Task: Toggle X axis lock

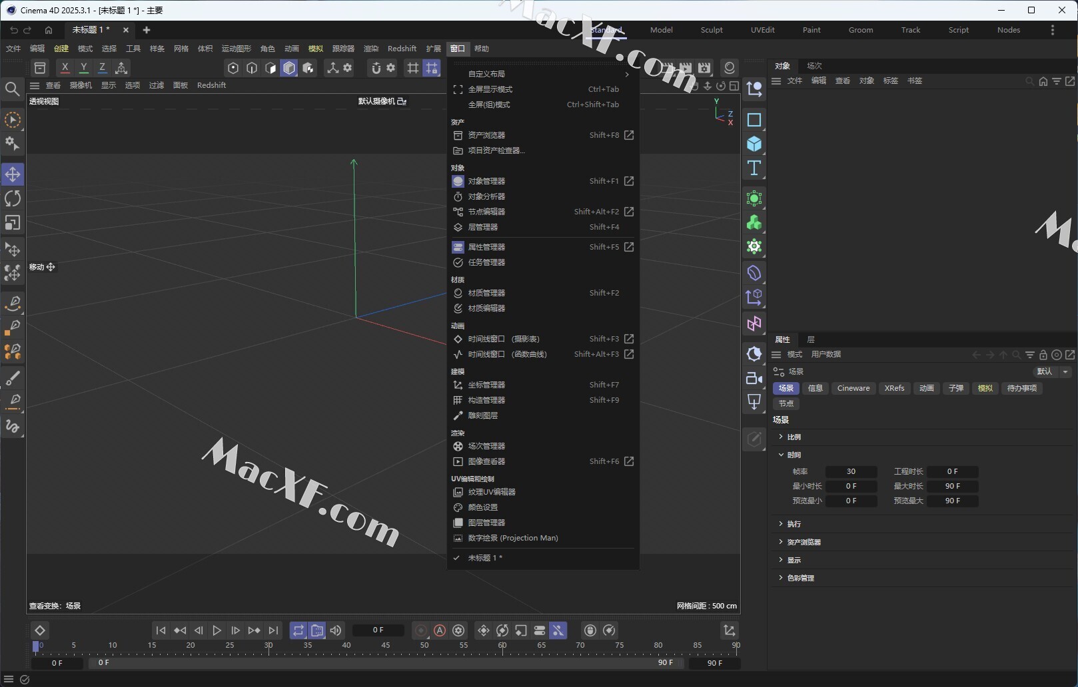Action: coord(65,68)
